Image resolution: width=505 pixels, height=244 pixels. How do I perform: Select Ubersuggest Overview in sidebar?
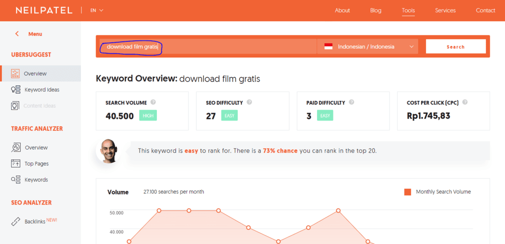40,73
